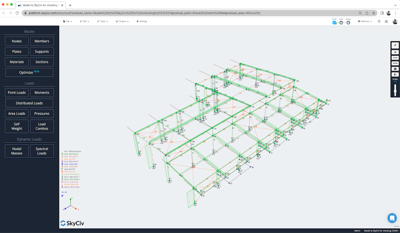The height and width of the screenshot is (233, 400).
Task: Open the help question mark icon
Action: 379,21
